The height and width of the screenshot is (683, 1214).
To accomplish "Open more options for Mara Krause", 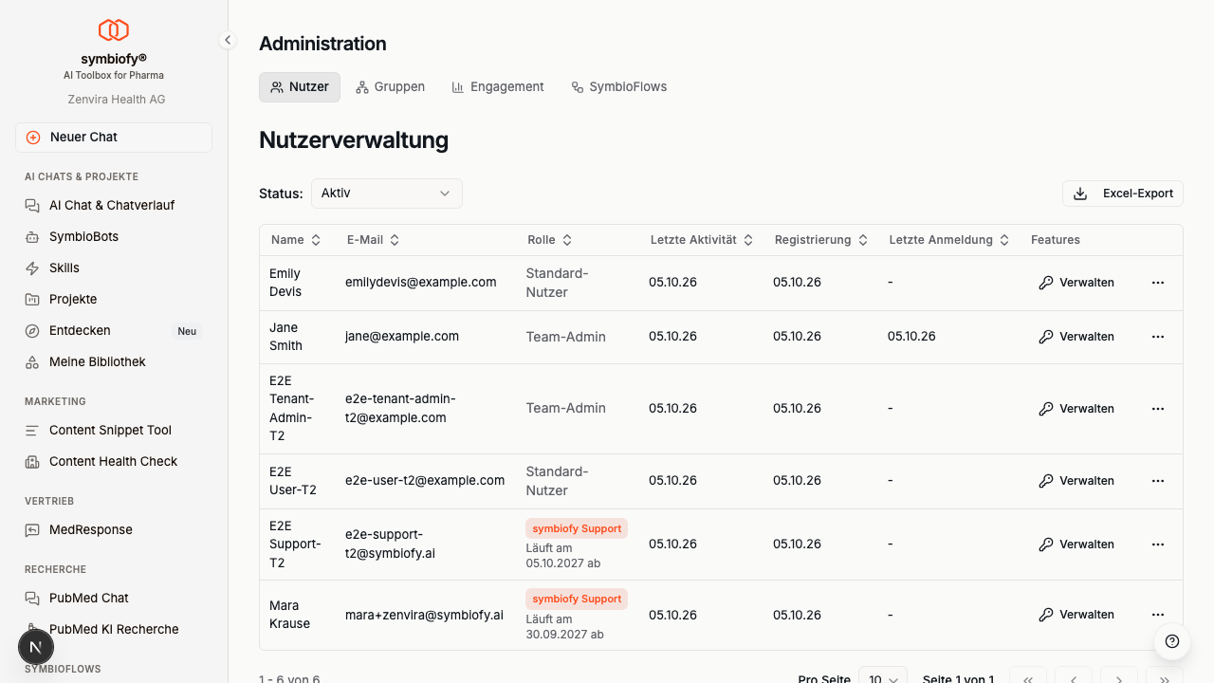I will [1158, 615].
